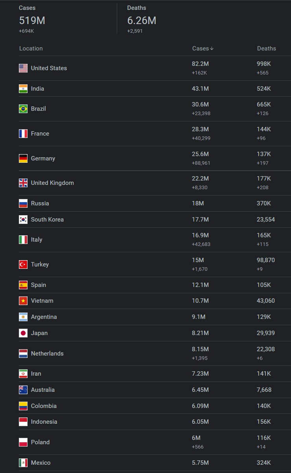Sort table by Cases column header
Image resolution: width=291 pixels, height=473 pixels.
pos(200,48)
